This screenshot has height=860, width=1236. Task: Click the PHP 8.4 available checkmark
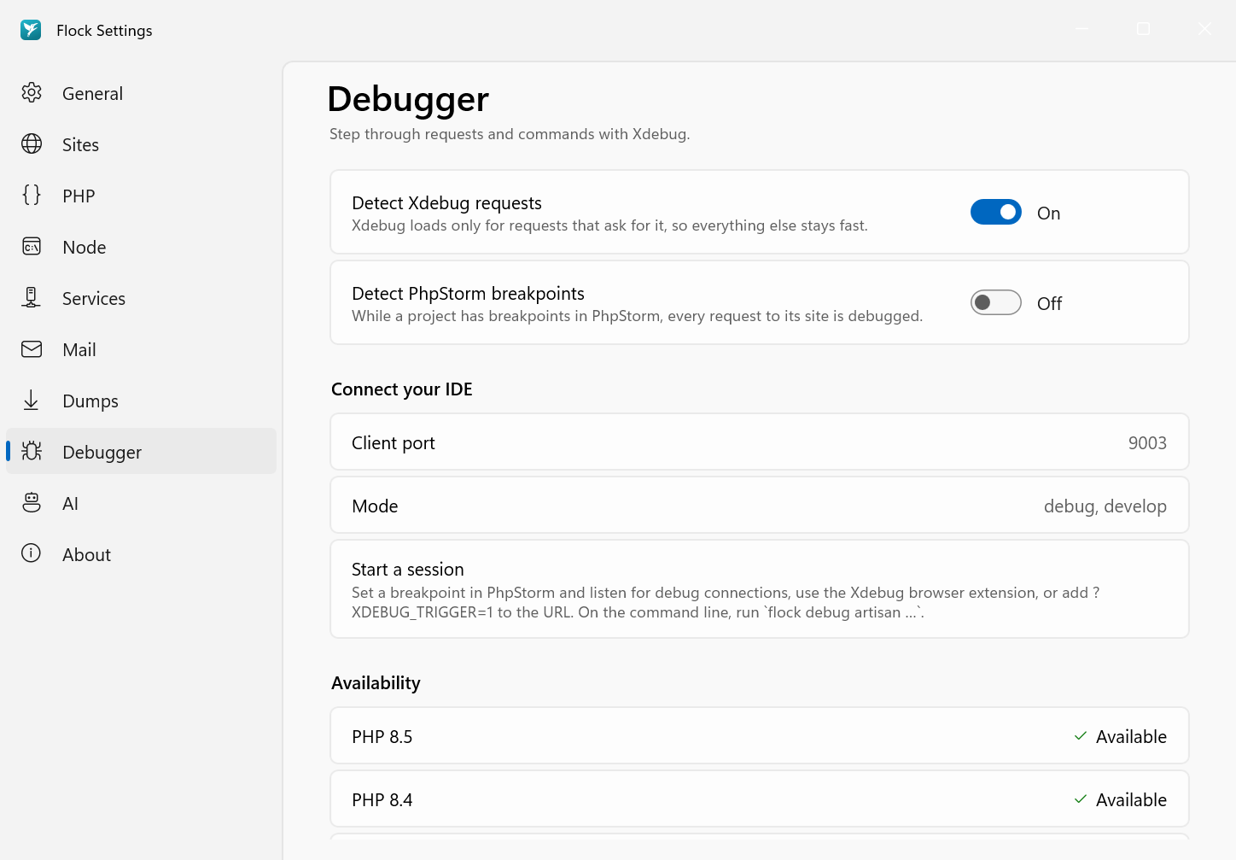point(1081,799)
